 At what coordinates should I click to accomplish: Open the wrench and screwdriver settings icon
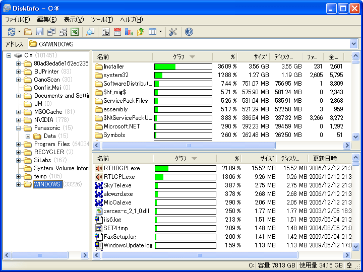click(x=173, y=32)
